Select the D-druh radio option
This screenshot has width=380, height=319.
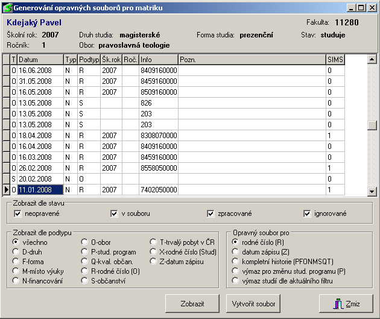pos(16,251)
